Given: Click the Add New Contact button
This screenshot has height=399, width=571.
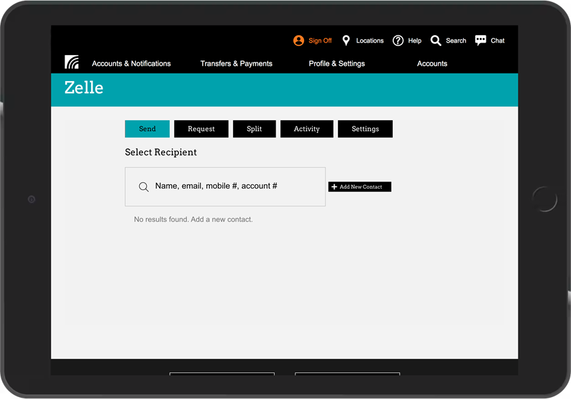Looking at the screenshot, I should [360, 187].
